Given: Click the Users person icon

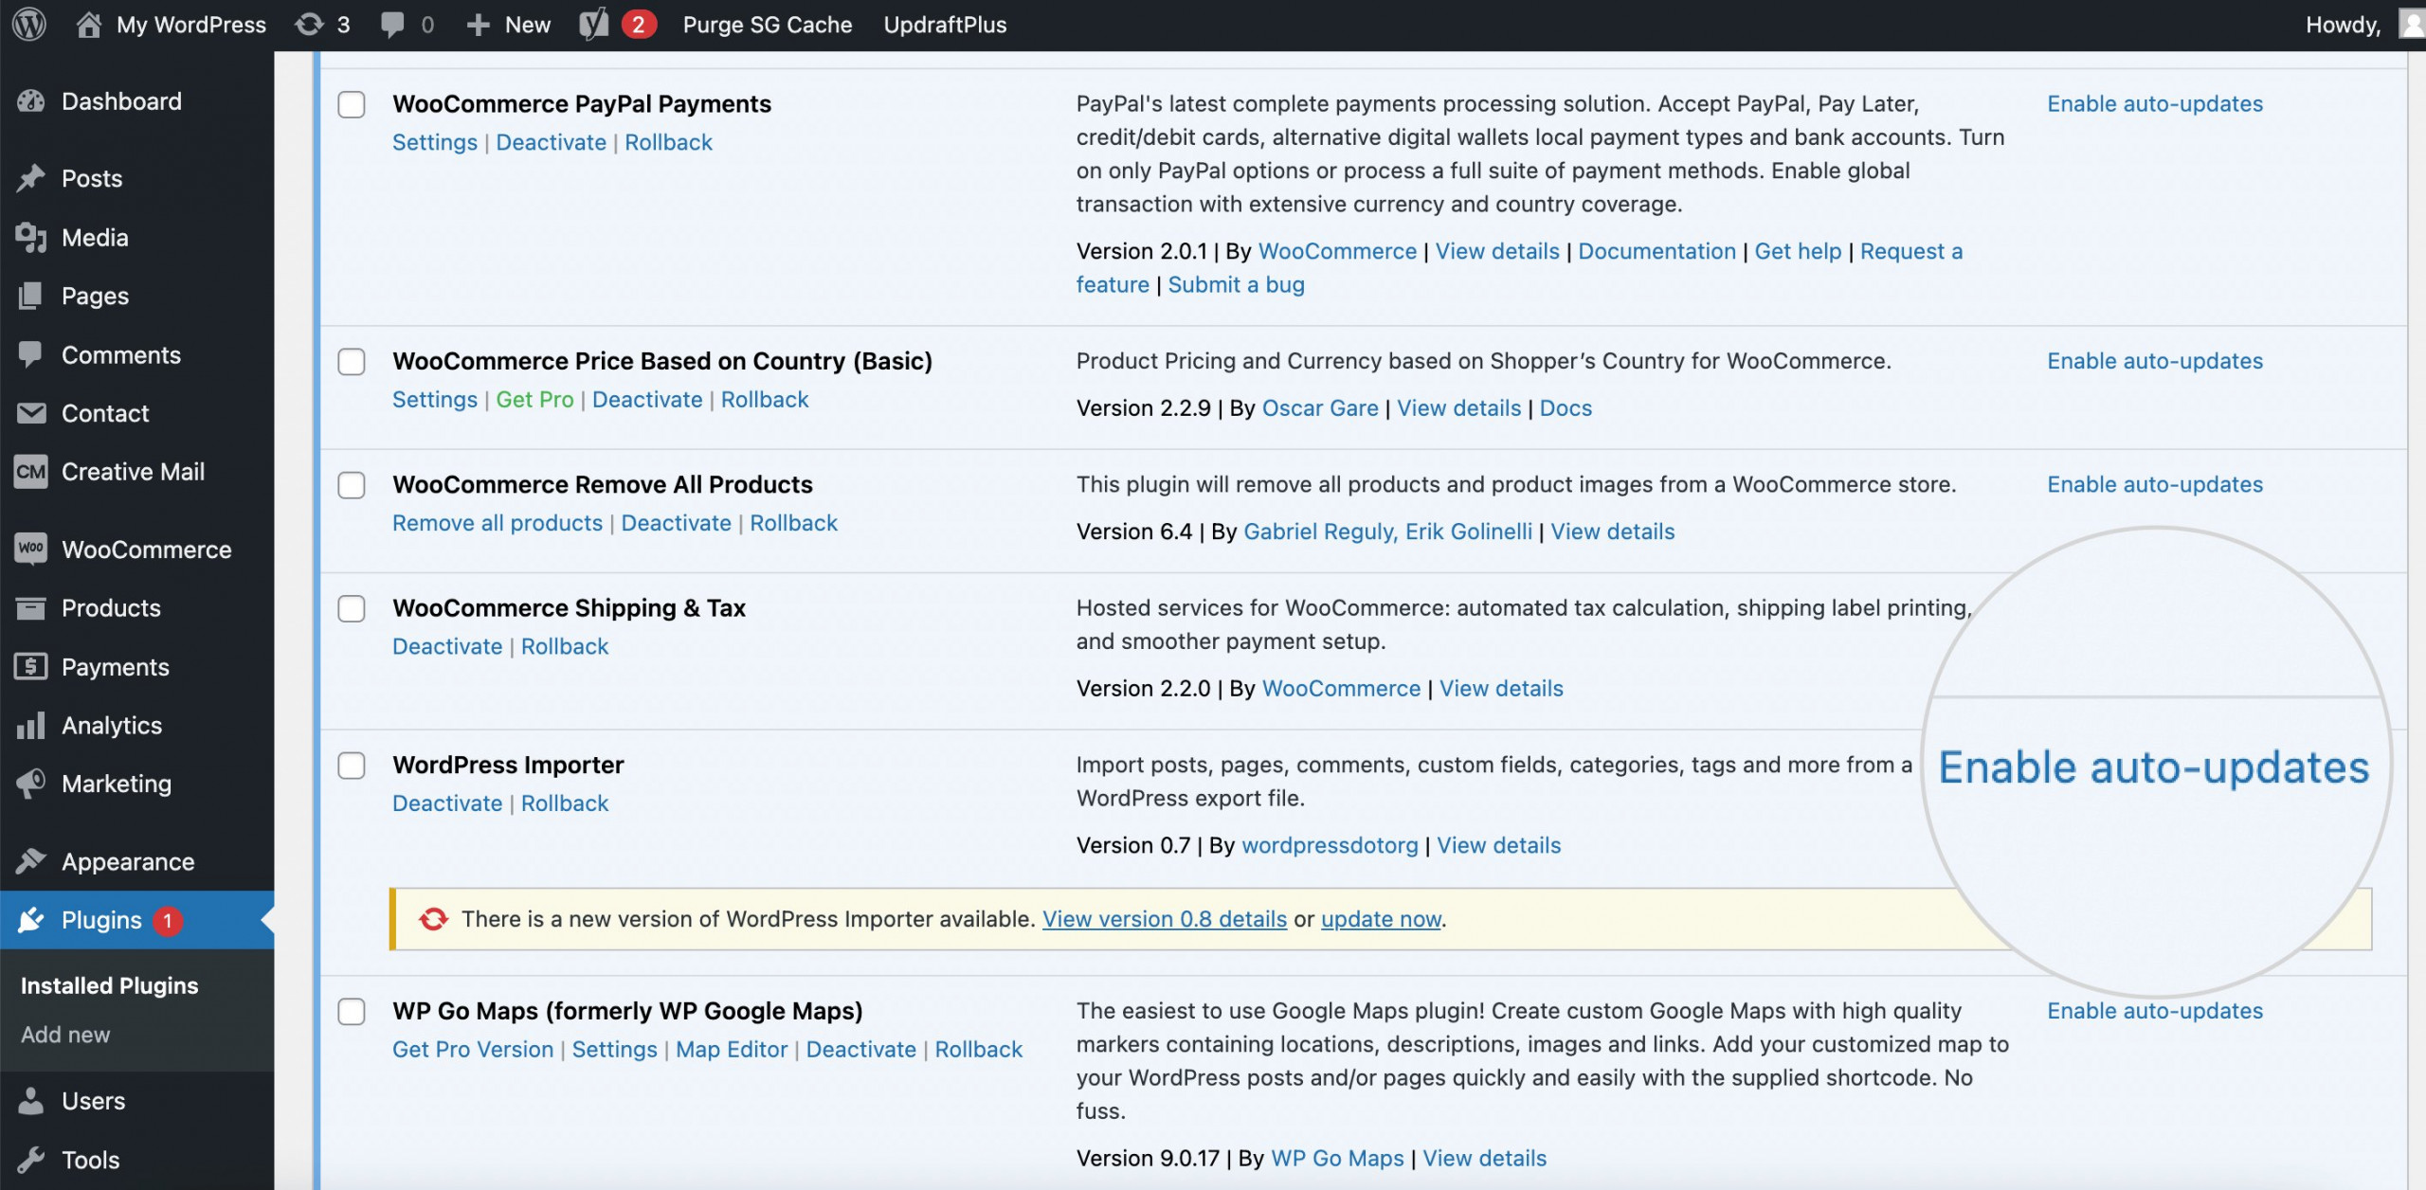Looking at the screenshot, I should 31,1101.
